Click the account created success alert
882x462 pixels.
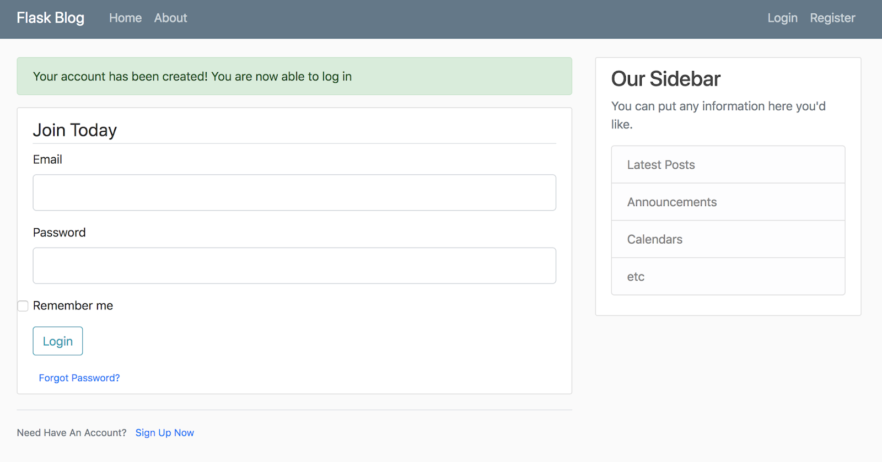pos(294,77)
